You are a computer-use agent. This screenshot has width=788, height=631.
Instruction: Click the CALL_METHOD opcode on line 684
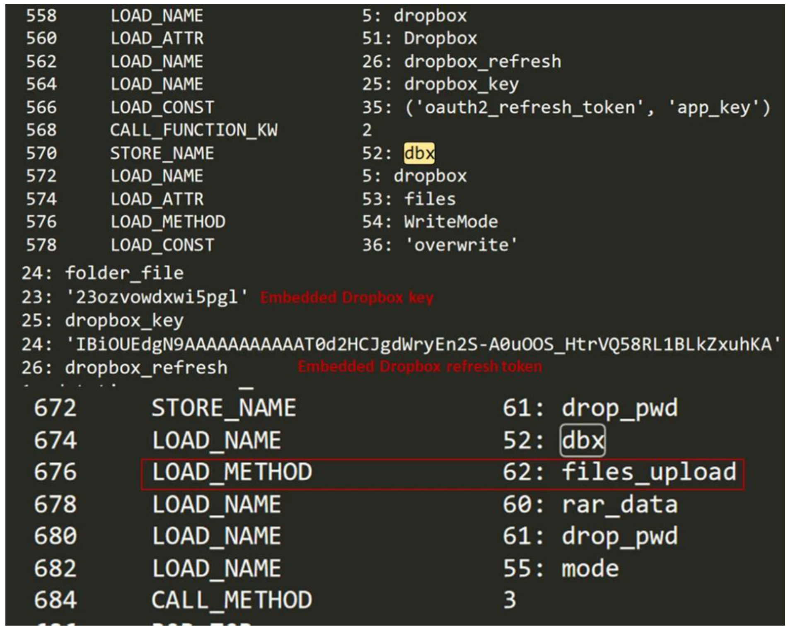[232, 600]
